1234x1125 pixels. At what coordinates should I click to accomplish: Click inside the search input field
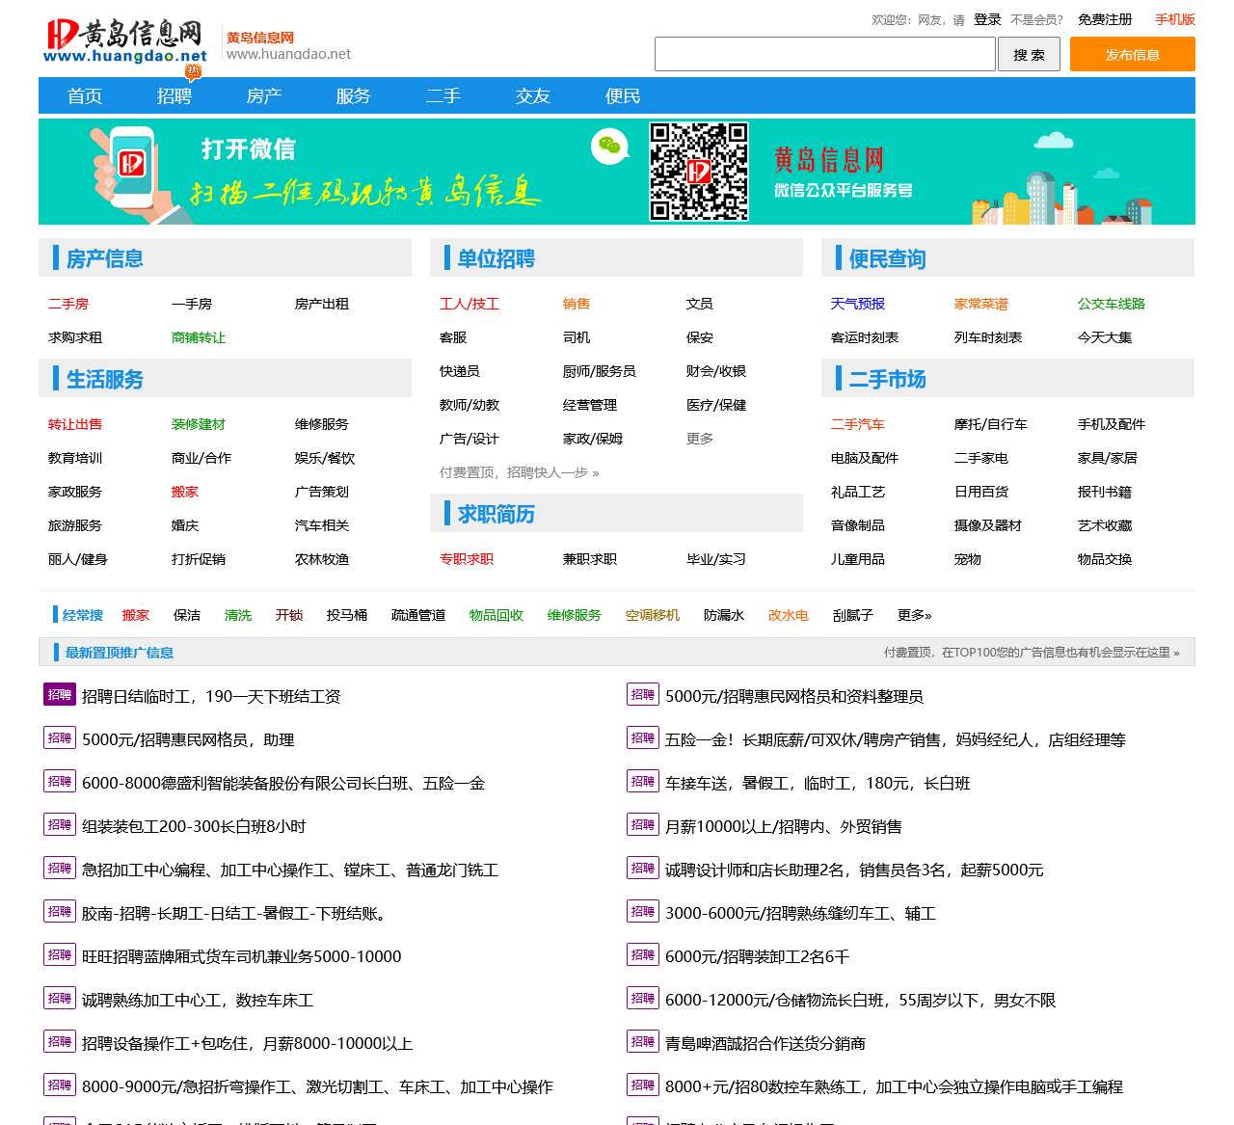click(824, 55)
